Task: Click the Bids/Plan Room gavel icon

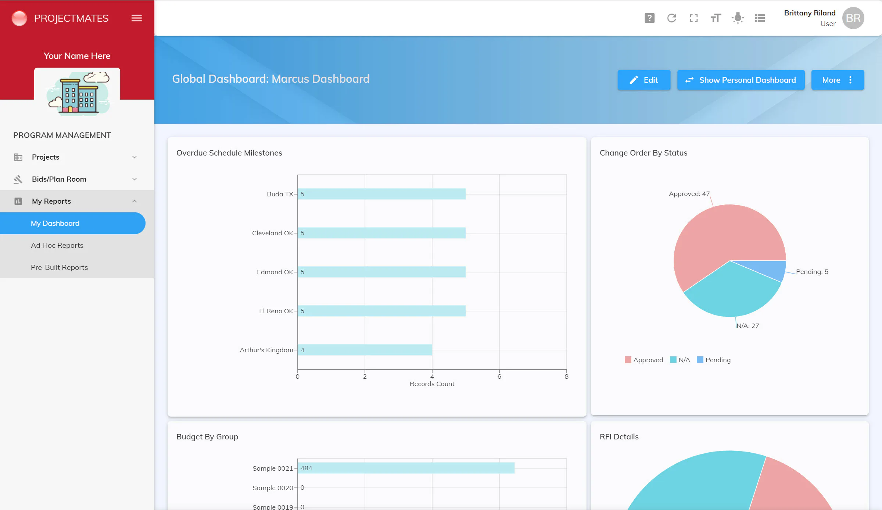Action: point(18,179)
